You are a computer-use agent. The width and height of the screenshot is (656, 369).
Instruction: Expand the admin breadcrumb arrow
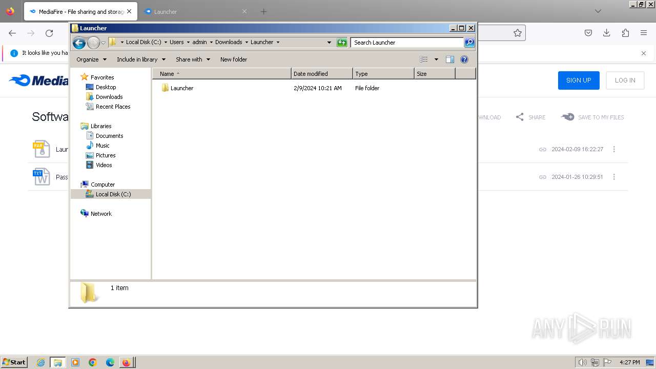[x=211, y=43]
